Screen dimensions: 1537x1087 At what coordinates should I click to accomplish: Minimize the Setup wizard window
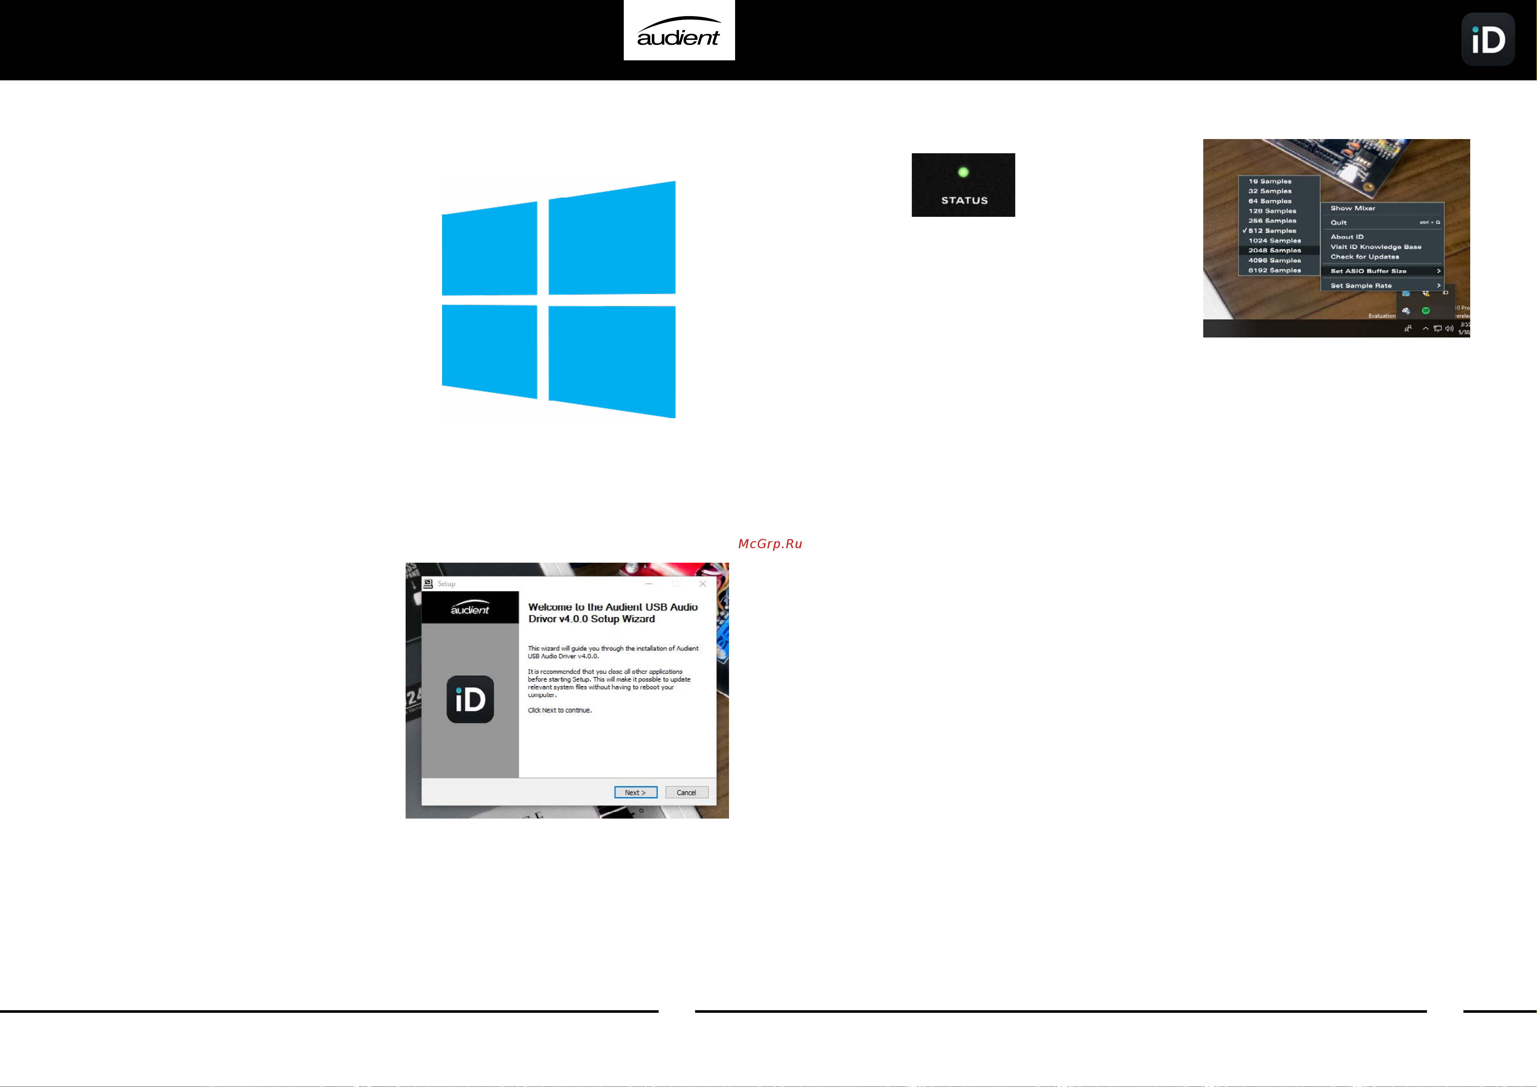click(649, 584)
